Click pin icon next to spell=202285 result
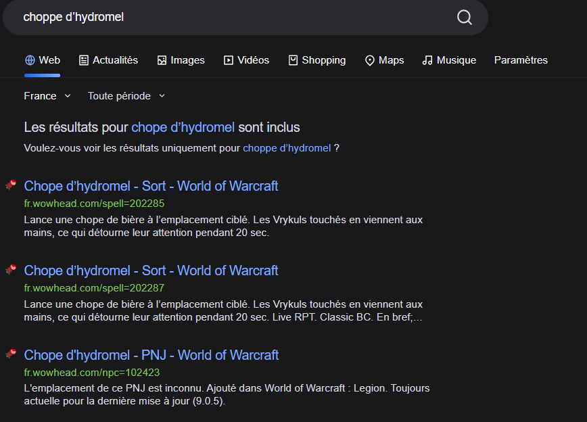This screenshot has height=422, width=587. point(11,185)
